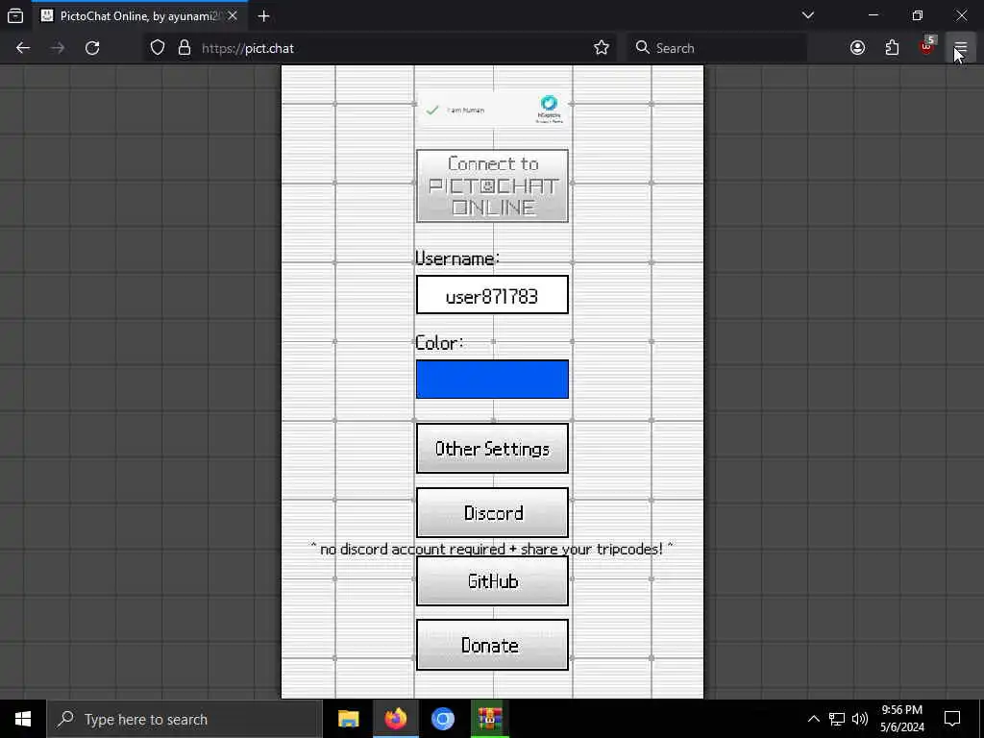Open the Firefox hamburger menu
The image size is (984, 738).
[x=961, y=48]
